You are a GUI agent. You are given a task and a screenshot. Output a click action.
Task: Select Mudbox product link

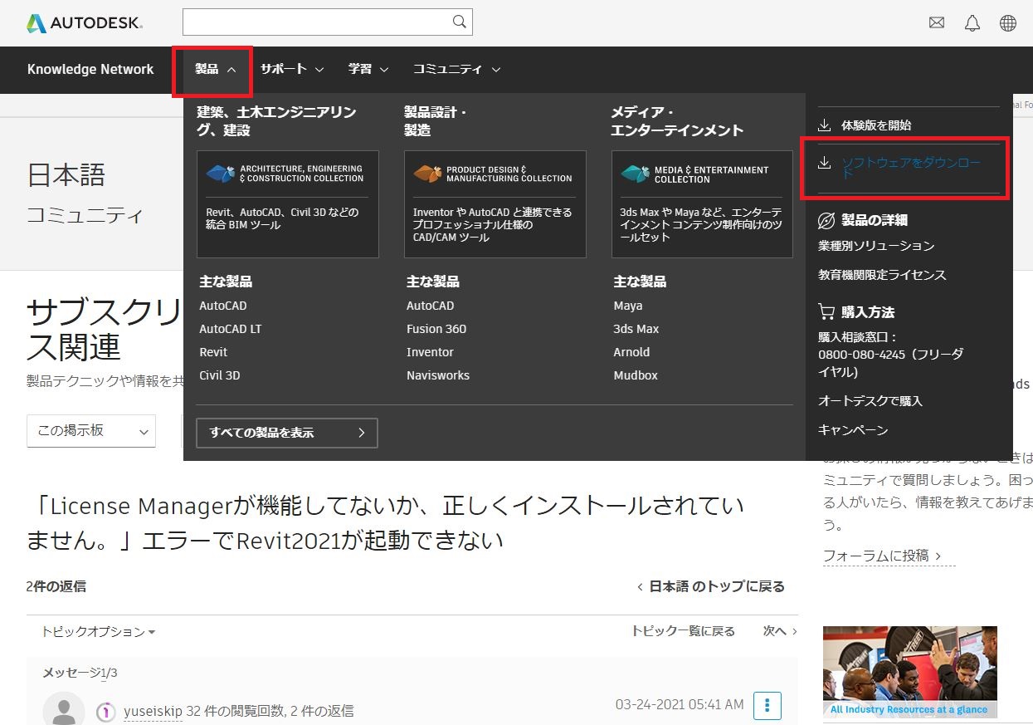click(x=636, y=375)
